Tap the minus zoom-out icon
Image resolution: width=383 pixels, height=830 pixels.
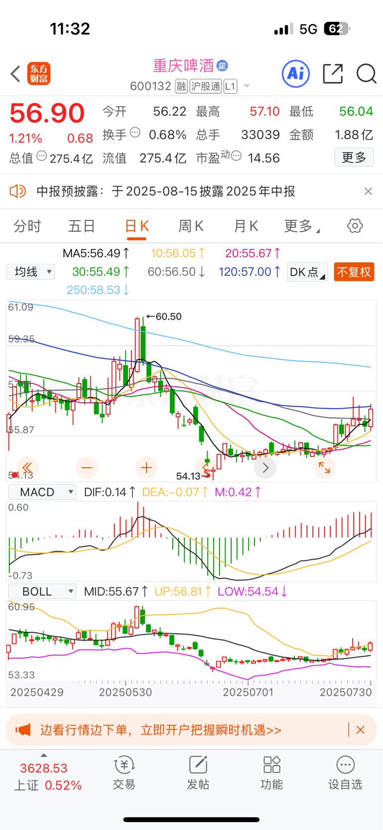pyautogui.click(x=87, y=468)
